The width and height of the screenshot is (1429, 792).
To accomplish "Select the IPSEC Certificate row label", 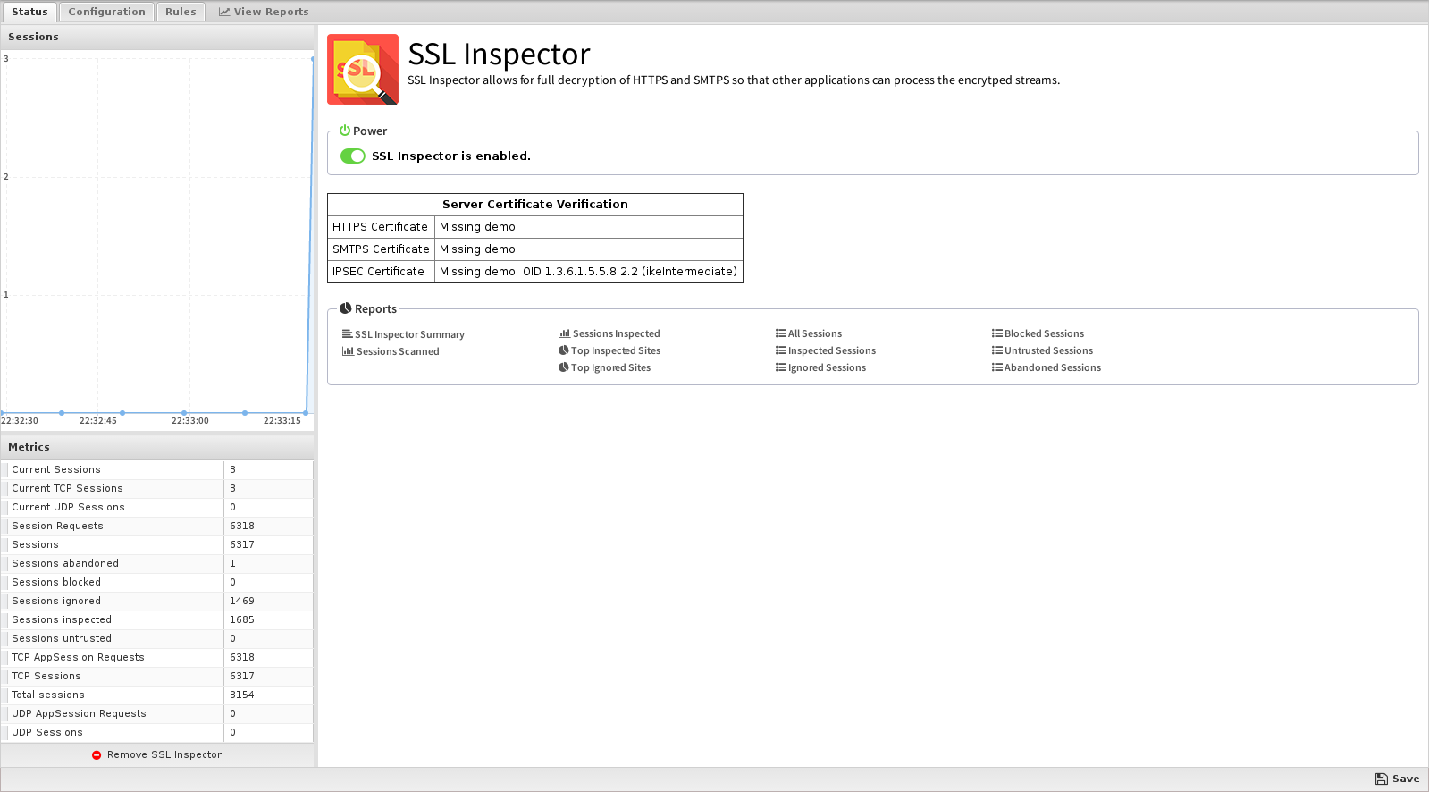I will coord(381,272).
